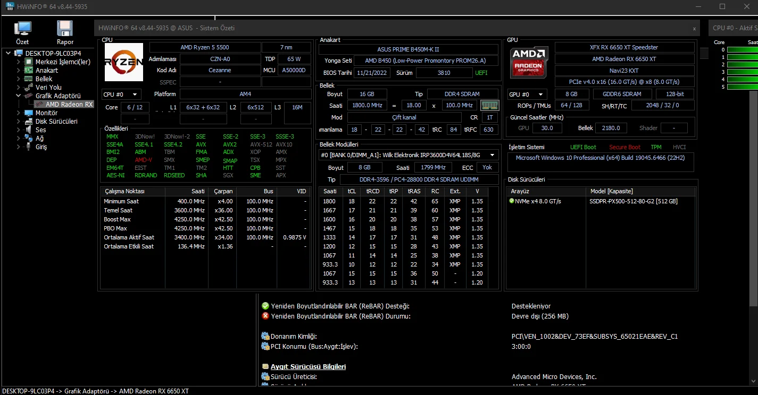The width and height of the screenshot is (758, 395).
Task: Close the Sistem Özeti panel with x
Action: pos(694,28)
